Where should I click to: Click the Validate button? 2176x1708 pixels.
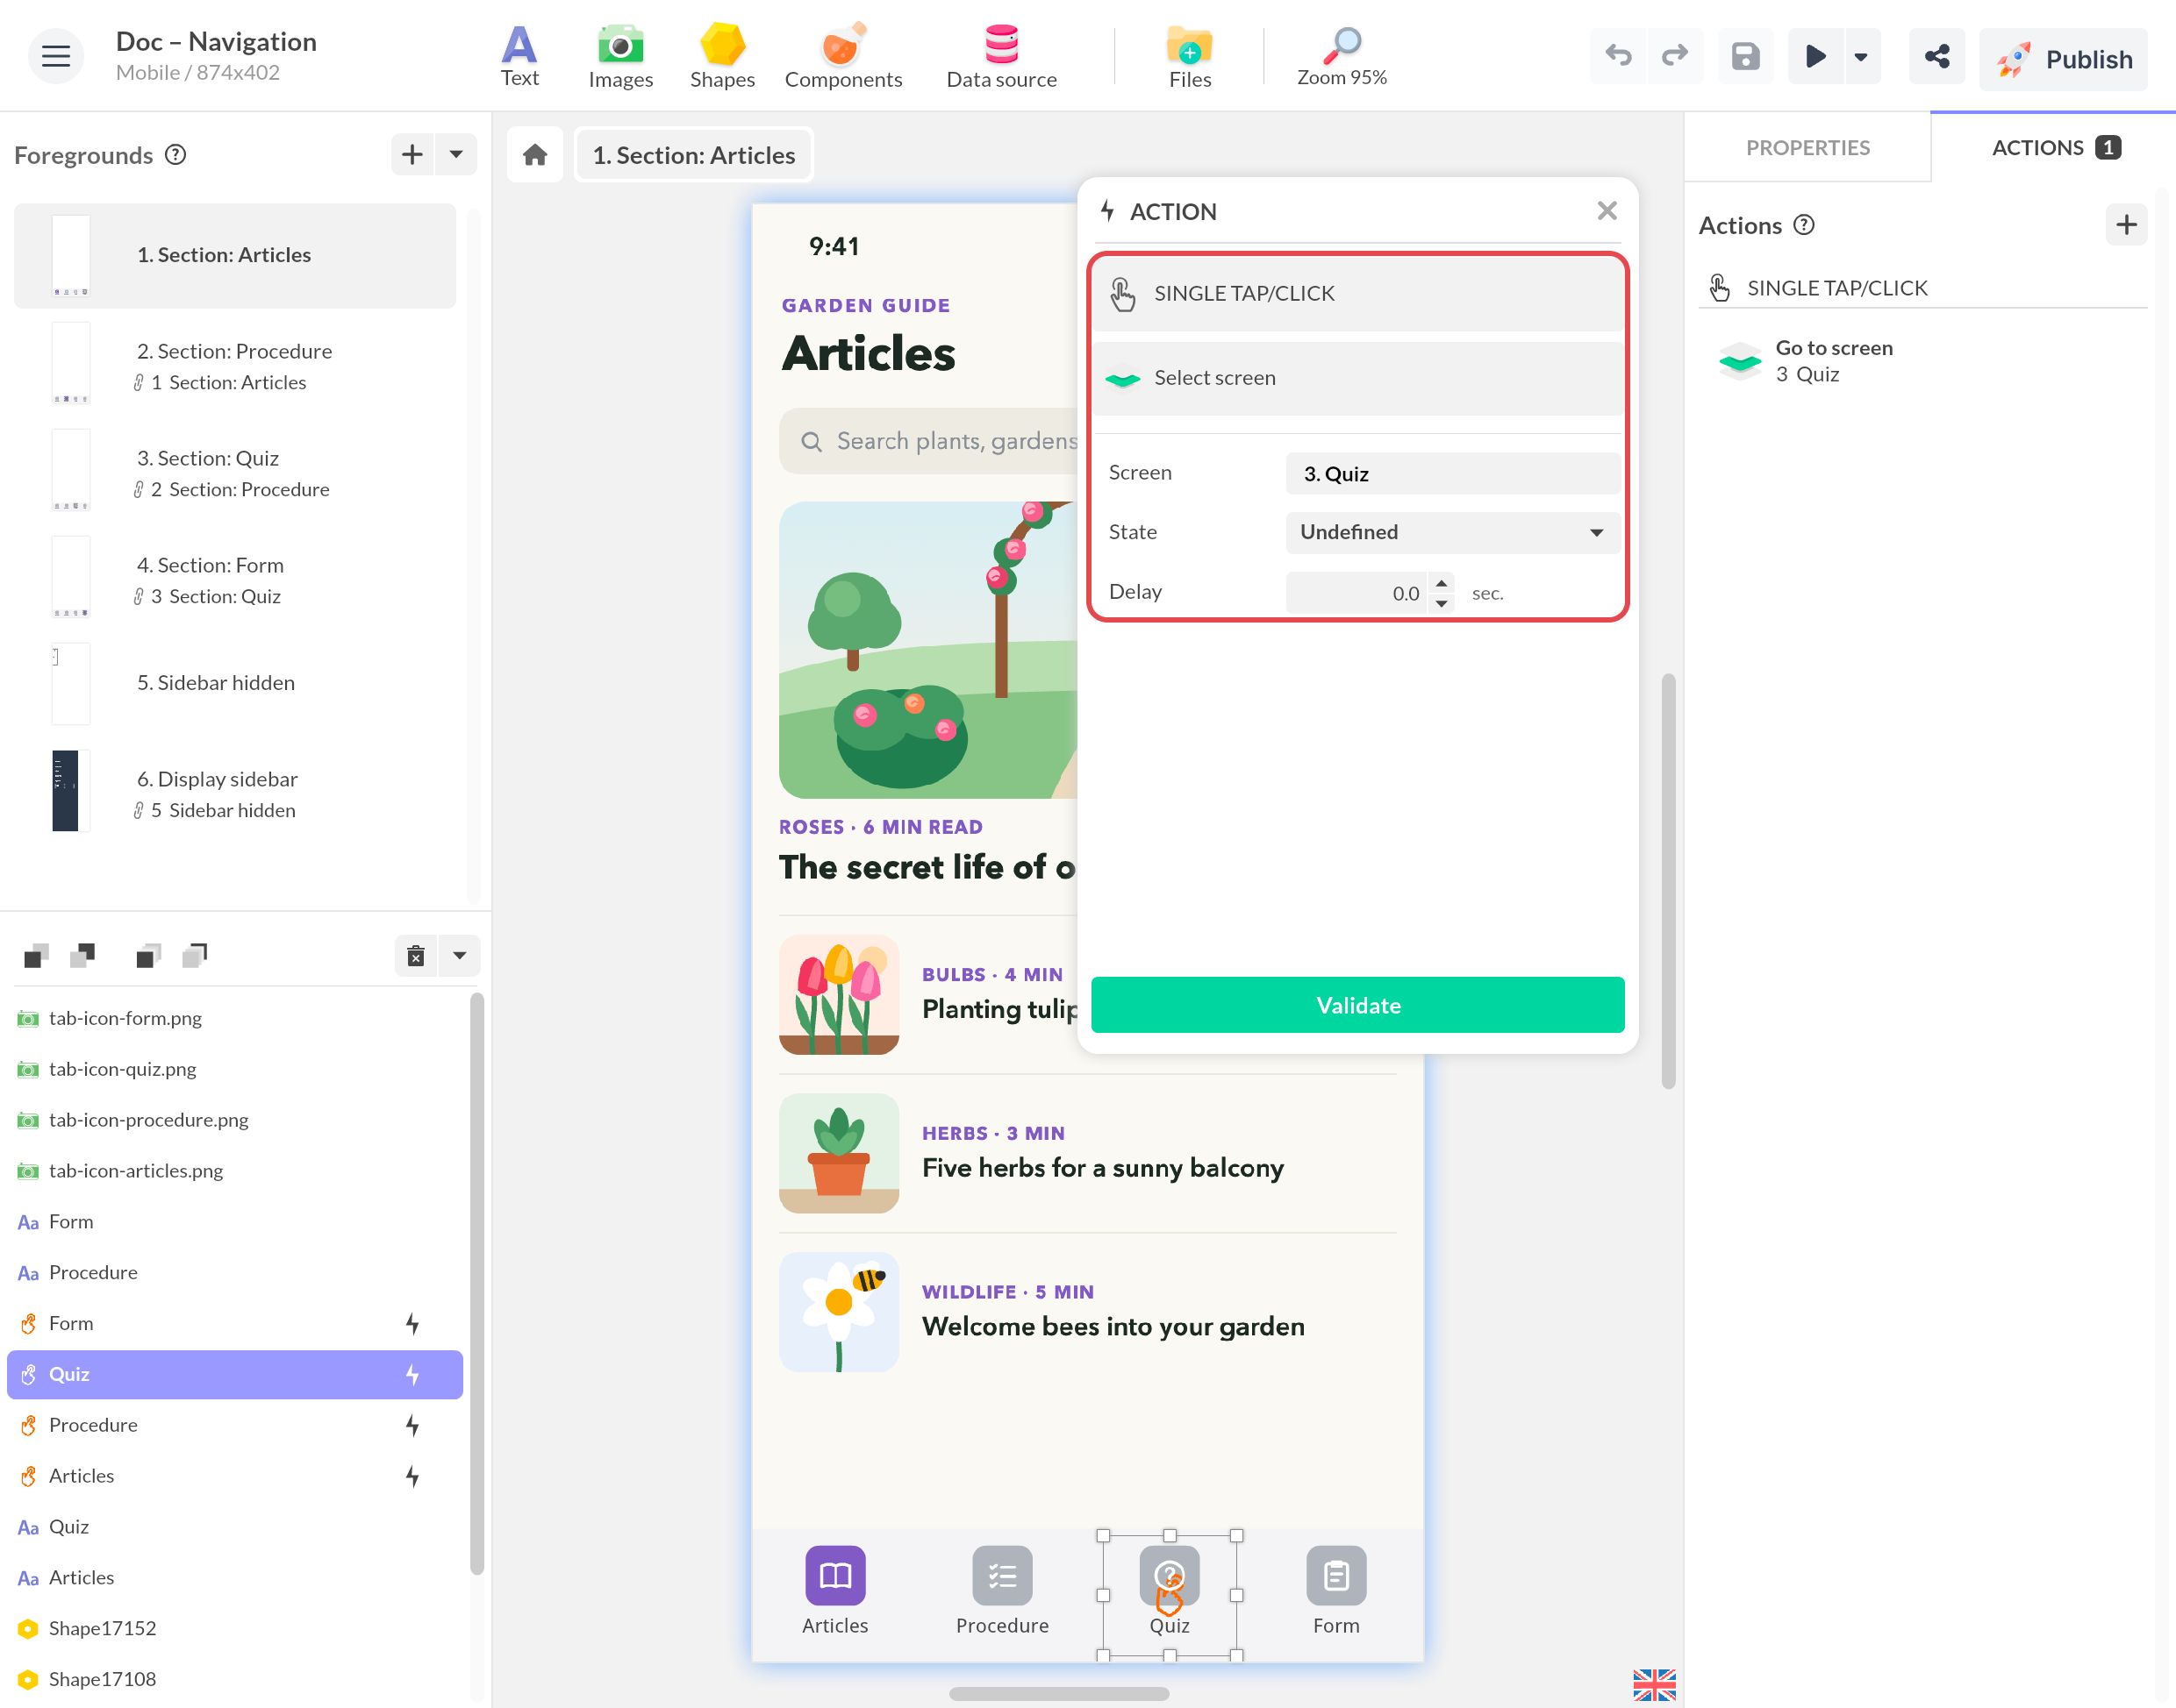tap(1357, 1005)
